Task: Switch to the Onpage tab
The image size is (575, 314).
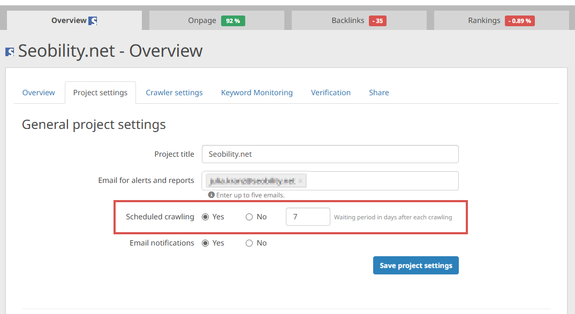Action: click(216, 20)
